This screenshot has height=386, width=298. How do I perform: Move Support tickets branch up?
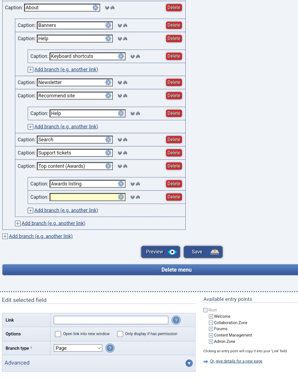tap(125, 153)
